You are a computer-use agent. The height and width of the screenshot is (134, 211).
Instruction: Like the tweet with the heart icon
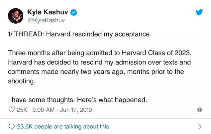(11, 110)
